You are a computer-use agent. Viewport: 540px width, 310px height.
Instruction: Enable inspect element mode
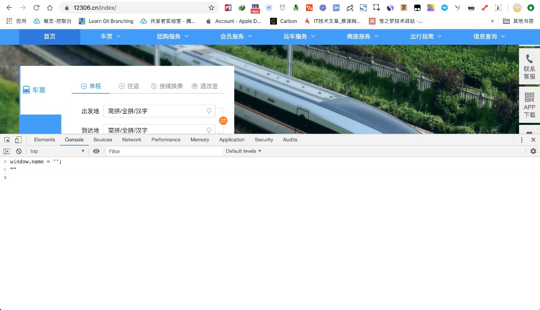7,140
